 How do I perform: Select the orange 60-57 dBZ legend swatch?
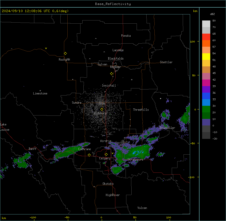[x=206, y=43]
